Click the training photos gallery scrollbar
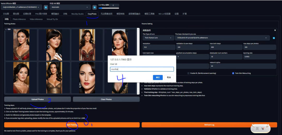Image resolution: width=282 pixels, height=135 pixels. pyautogui.click(x=138, y=61)
